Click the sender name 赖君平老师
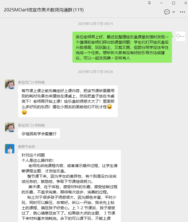The image size is (188, 222). click(x=27, y=147)
